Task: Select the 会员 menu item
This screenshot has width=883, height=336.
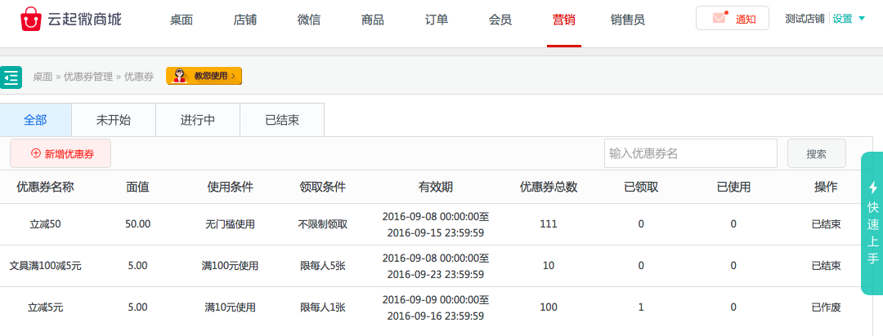Action: click(x=500, y=20)
